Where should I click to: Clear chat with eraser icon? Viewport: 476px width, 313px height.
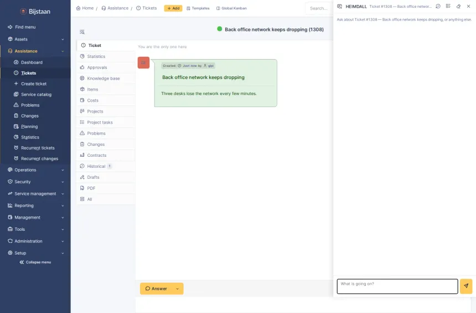pyautogui.click(x=458, y=6)
